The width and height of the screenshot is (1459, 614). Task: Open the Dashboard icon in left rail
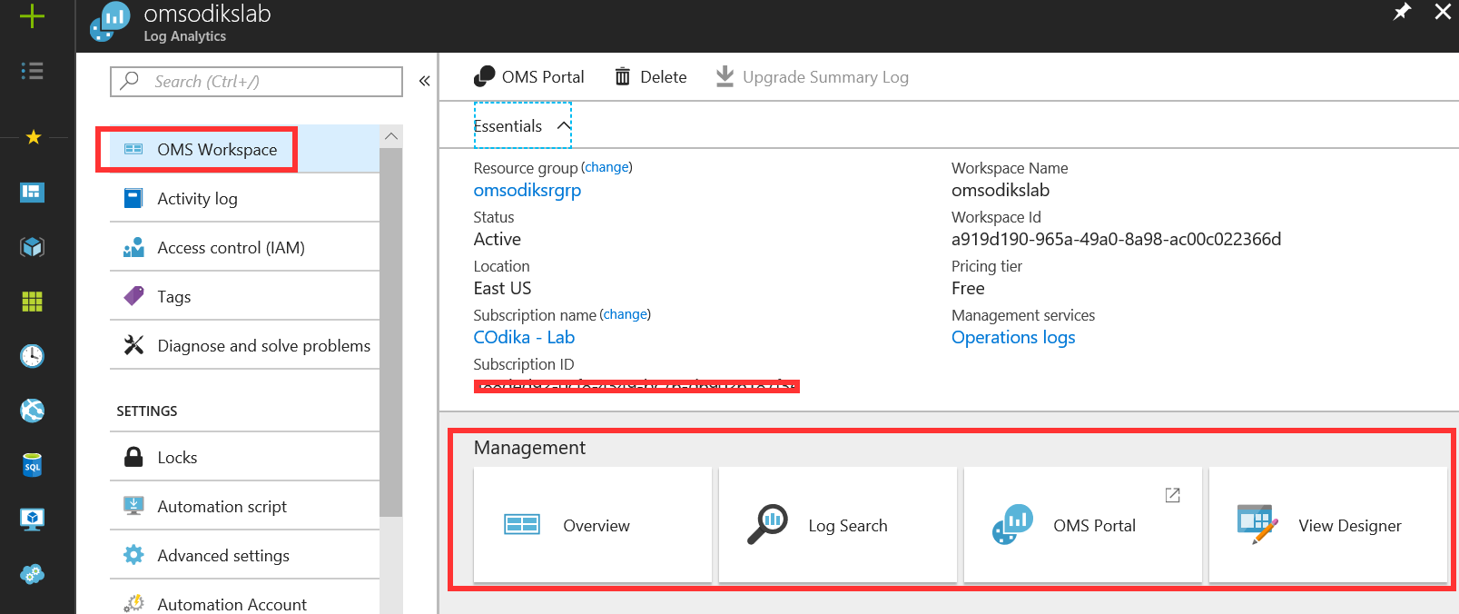click(33, 192)
